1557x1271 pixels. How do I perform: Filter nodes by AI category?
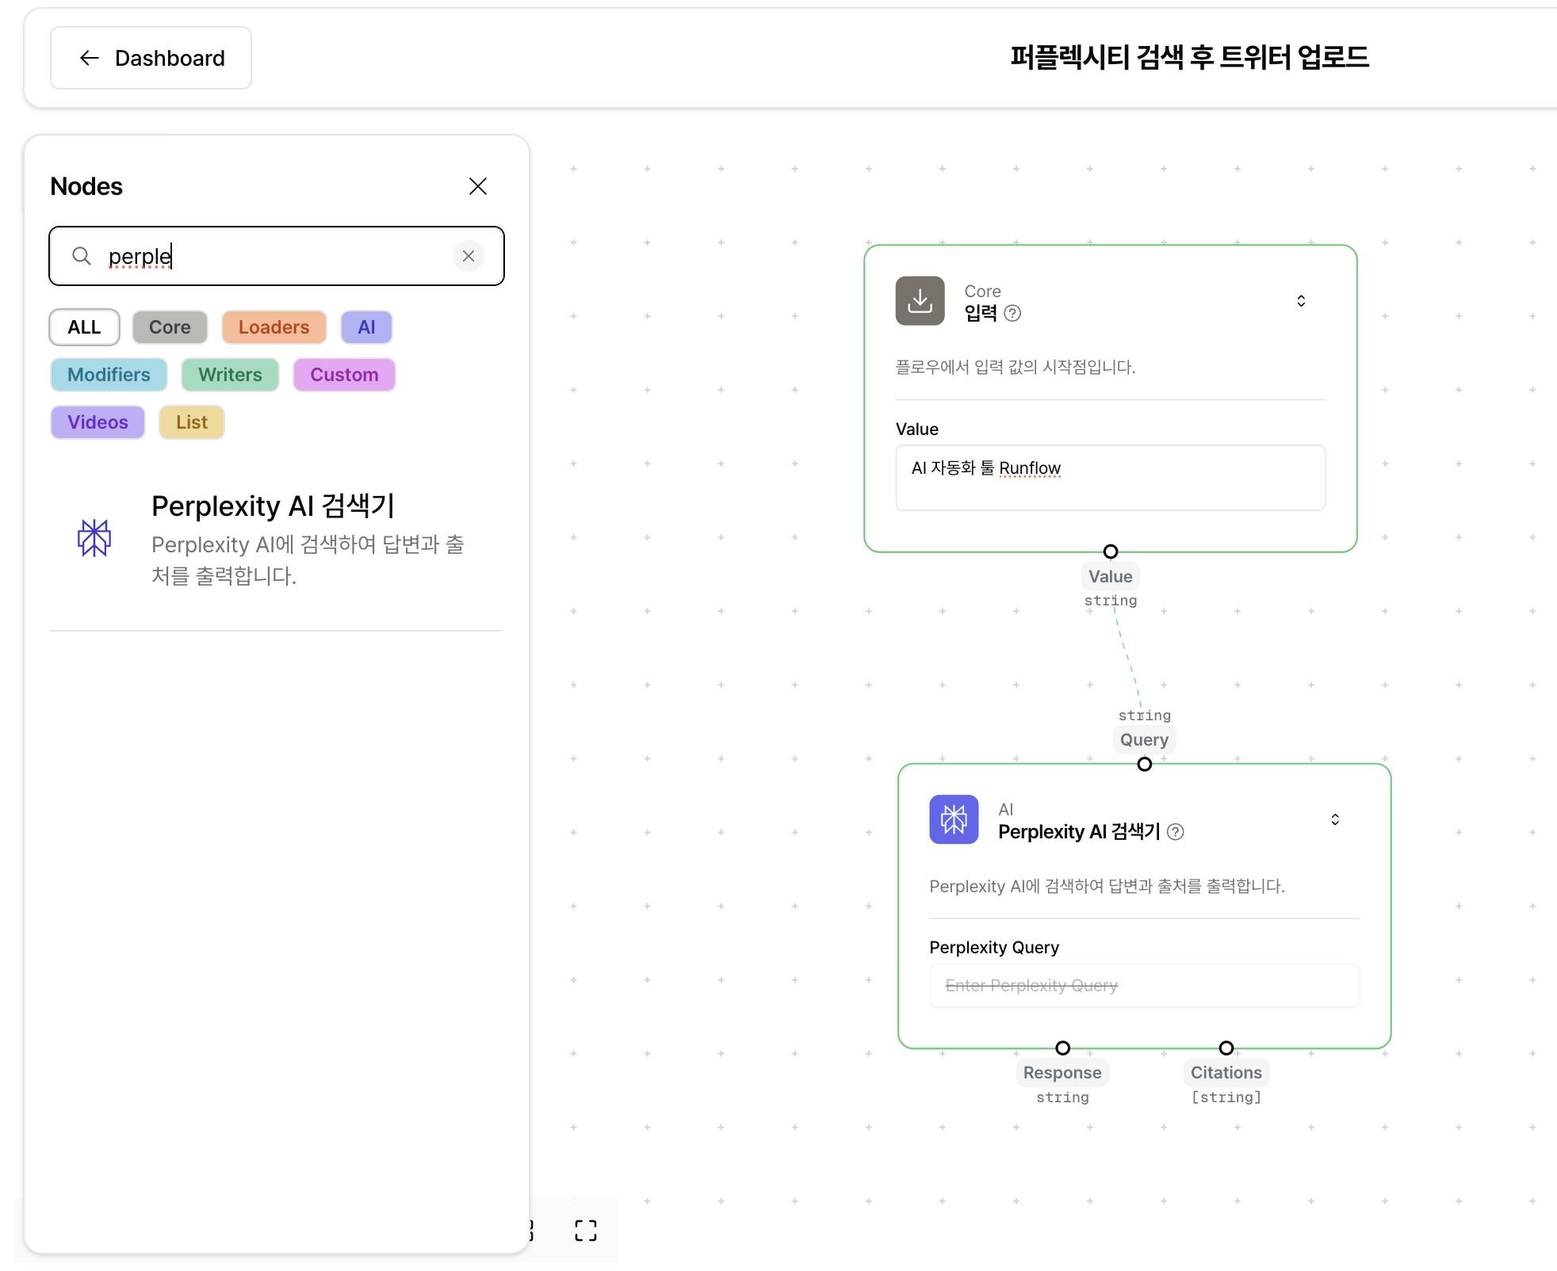366,327
